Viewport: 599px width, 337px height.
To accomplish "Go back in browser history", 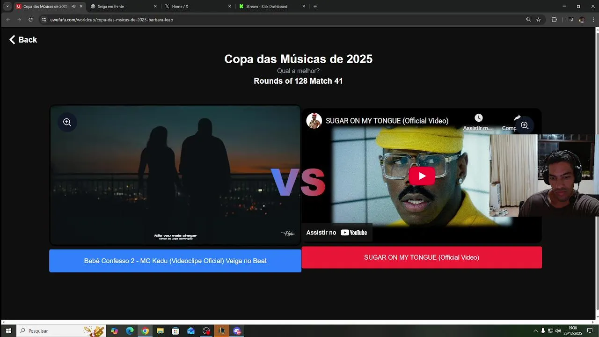I will coord(8,20).
